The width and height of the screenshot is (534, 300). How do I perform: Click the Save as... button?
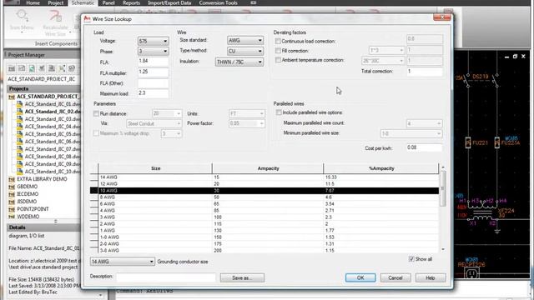[x=242, y=277]
